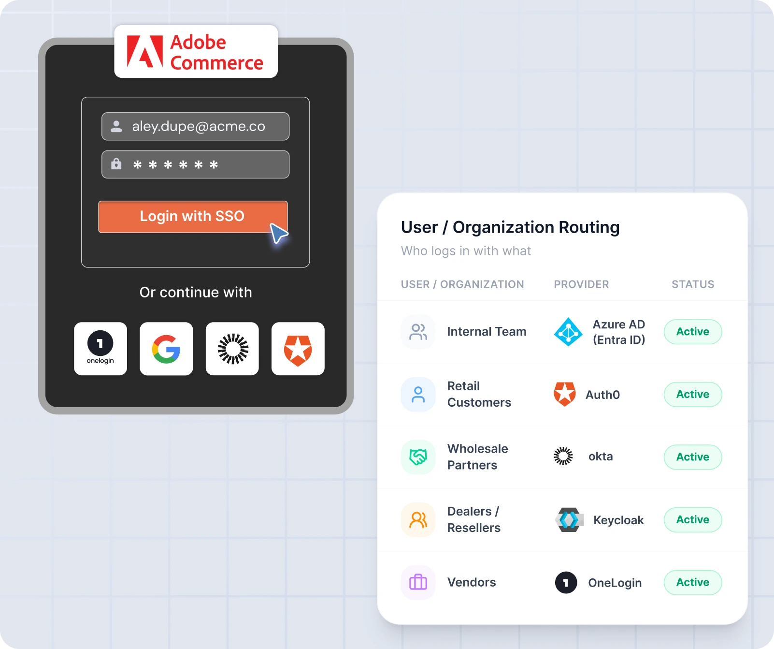Image resolution: width=774 pixels, height=649 pixels.
Task: Click the Retail Customers person icon
Action: [x=418, y=395]
